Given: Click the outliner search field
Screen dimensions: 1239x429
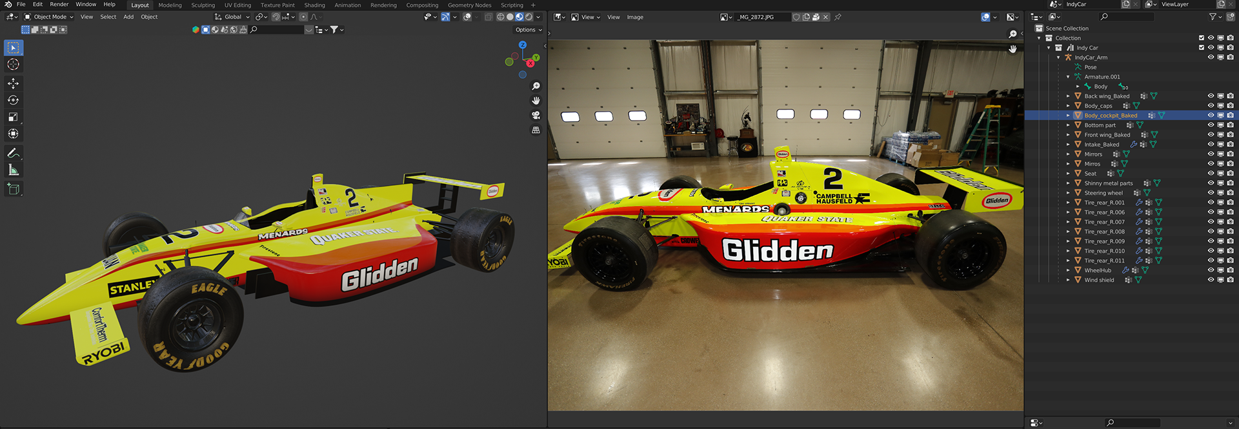Looking at the screenshot, I should pyautogui.click(x=1127, y=17).
